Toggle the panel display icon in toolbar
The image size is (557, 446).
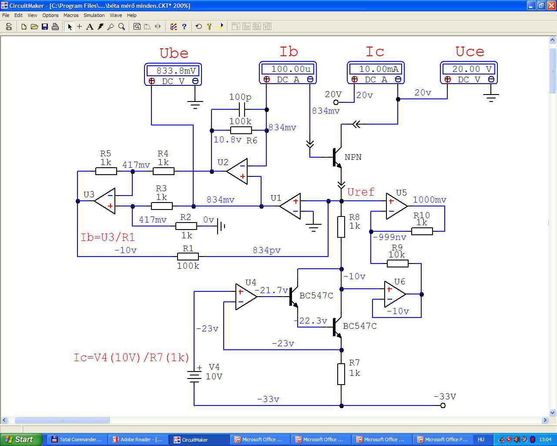[9, 27]
